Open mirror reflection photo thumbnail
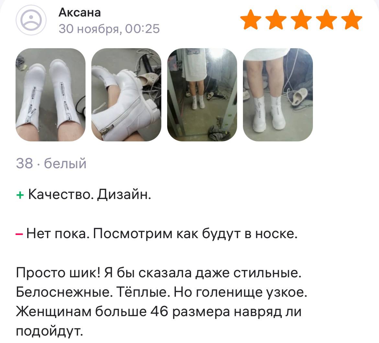Screen dimensions: 379x343 point(202,94)
